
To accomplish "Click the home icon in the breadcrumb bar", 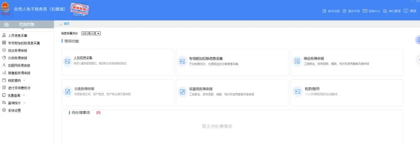I will click(x=61, y=24).
